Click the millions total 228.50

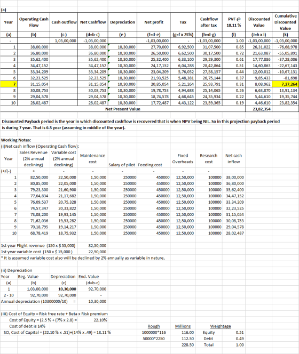188,345
